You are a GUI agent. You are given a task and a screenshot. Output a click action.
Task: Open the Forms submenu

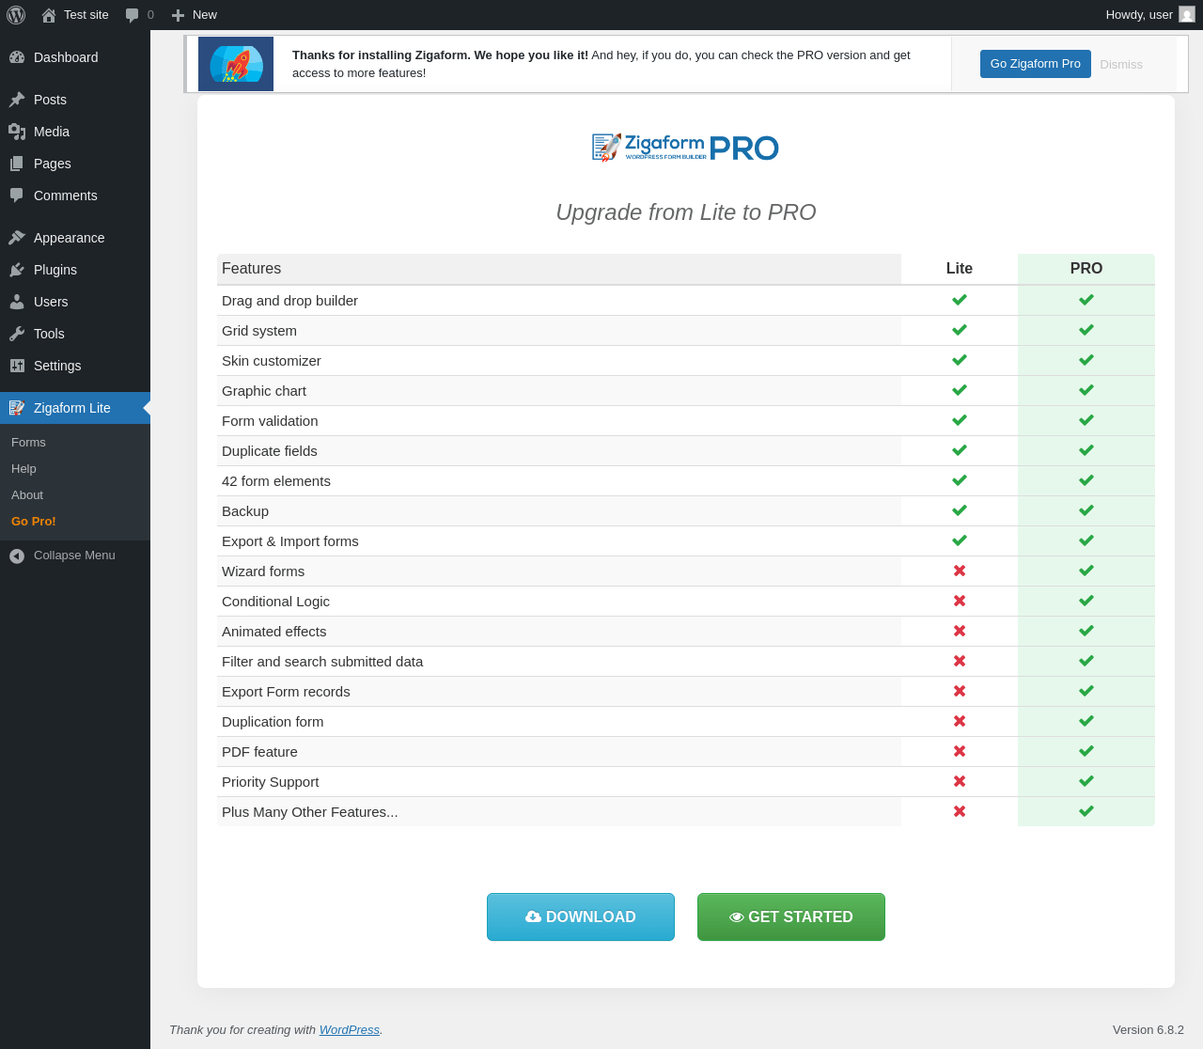(x=28, y=443)
